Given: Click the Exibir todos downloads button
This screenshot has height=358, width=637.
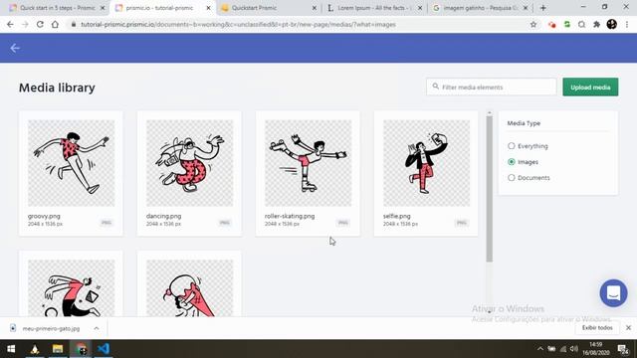Looking at the screenshot, I should point(597,327).
